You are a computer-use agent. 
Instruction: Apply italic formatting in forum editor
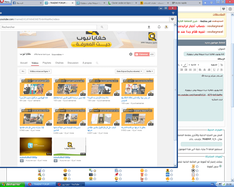pyautogui.click(x=218, y=70)
